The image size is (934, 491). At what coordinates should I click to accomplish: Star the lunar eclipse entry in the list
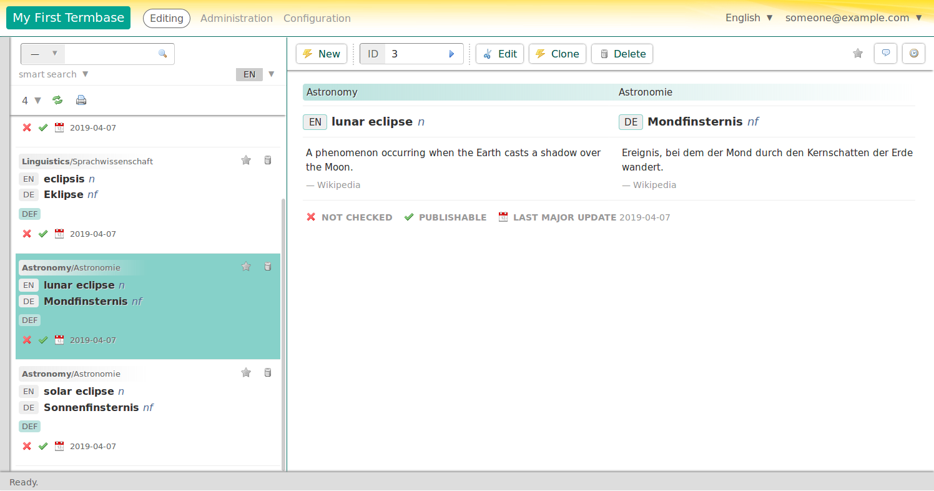(245, 266)
